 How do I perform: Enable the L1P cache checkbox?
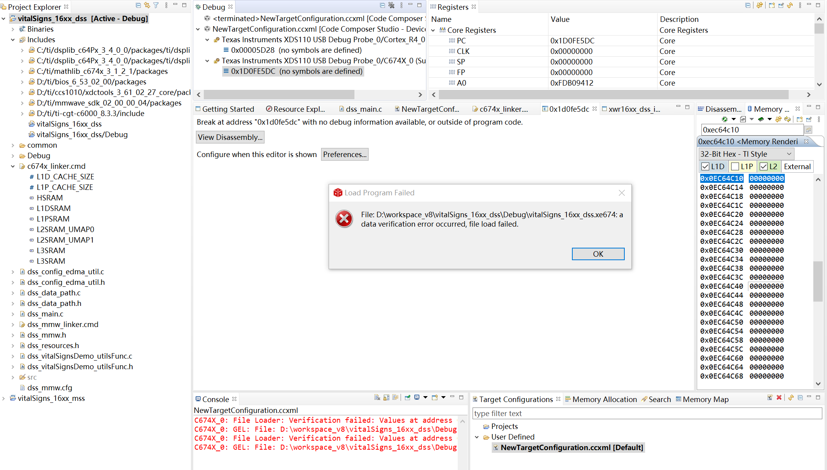735,166
